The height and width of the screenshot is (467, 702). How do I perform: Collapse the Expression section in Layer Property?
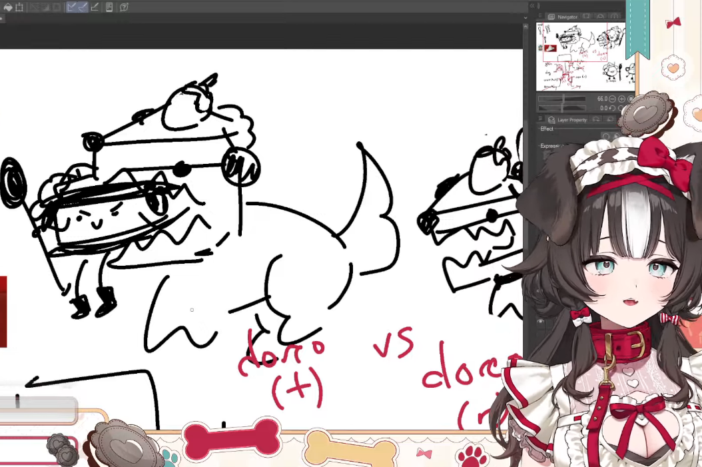coord(552,146)
